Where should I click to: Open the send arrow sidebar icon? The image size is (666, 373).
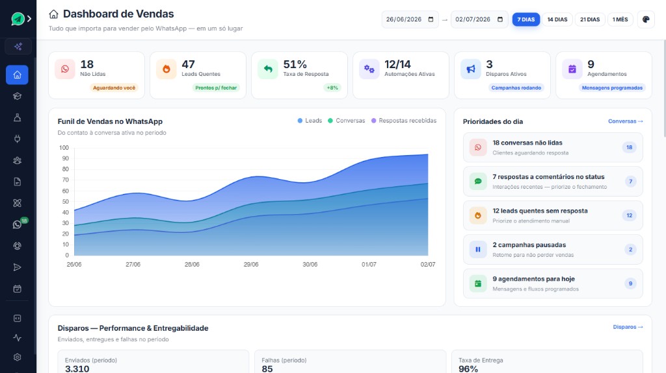[17, 267]
